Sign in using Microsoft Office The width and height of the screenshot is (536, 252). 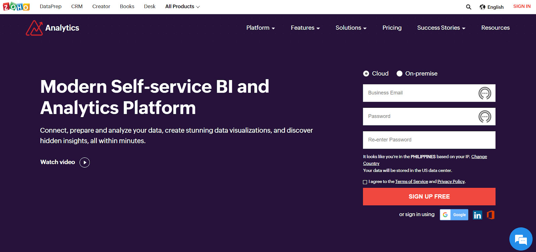coord(491,215)
